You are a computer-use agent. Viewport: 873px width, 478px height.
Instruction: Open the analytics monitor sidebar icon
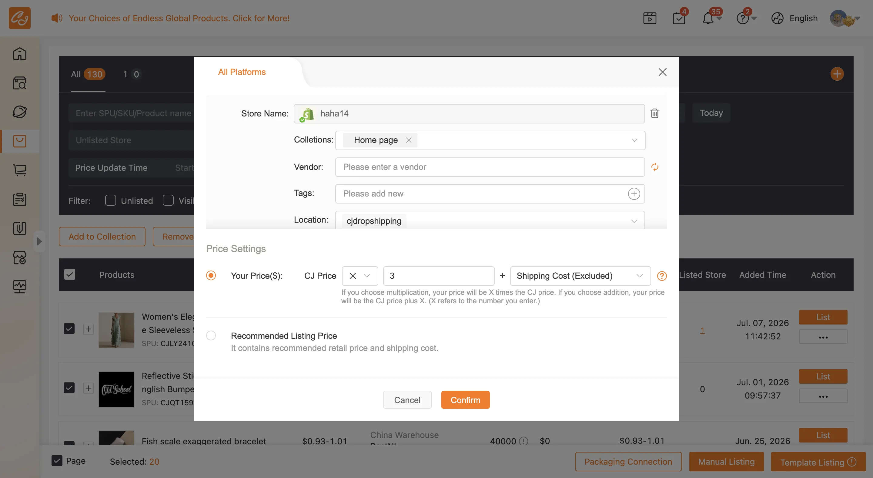click(20, 287)
